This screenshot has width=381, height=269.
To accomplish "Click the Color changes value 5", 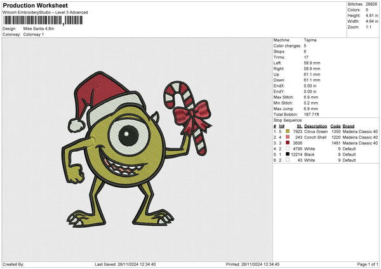I will 305,46.
